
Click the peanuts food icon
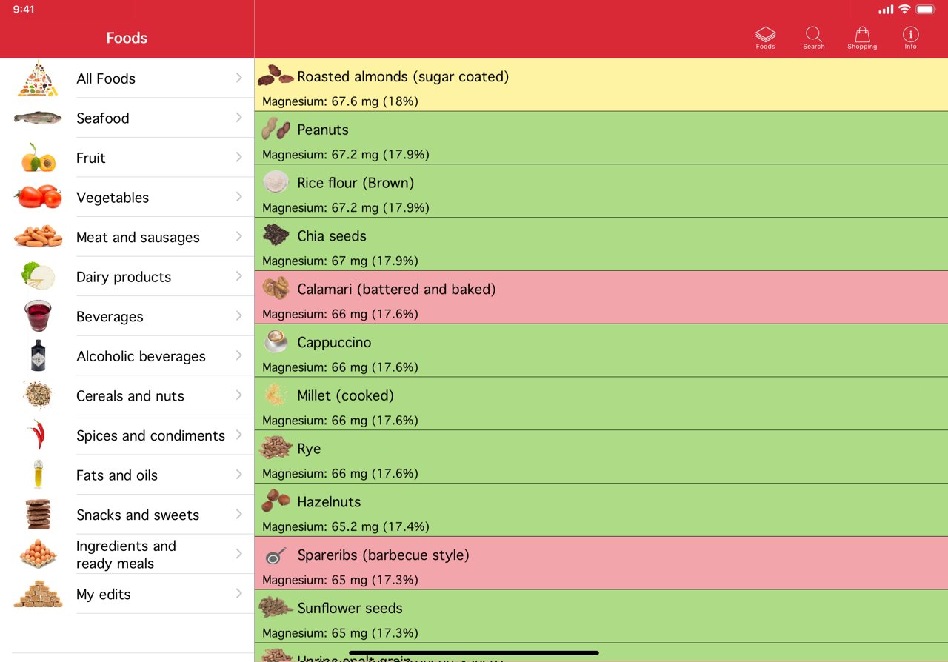276,129
